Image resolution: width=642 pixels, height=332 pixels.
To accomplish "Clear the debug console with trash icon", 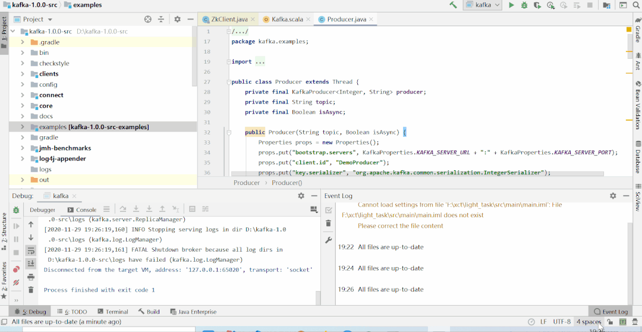I will tap(31, 290).
